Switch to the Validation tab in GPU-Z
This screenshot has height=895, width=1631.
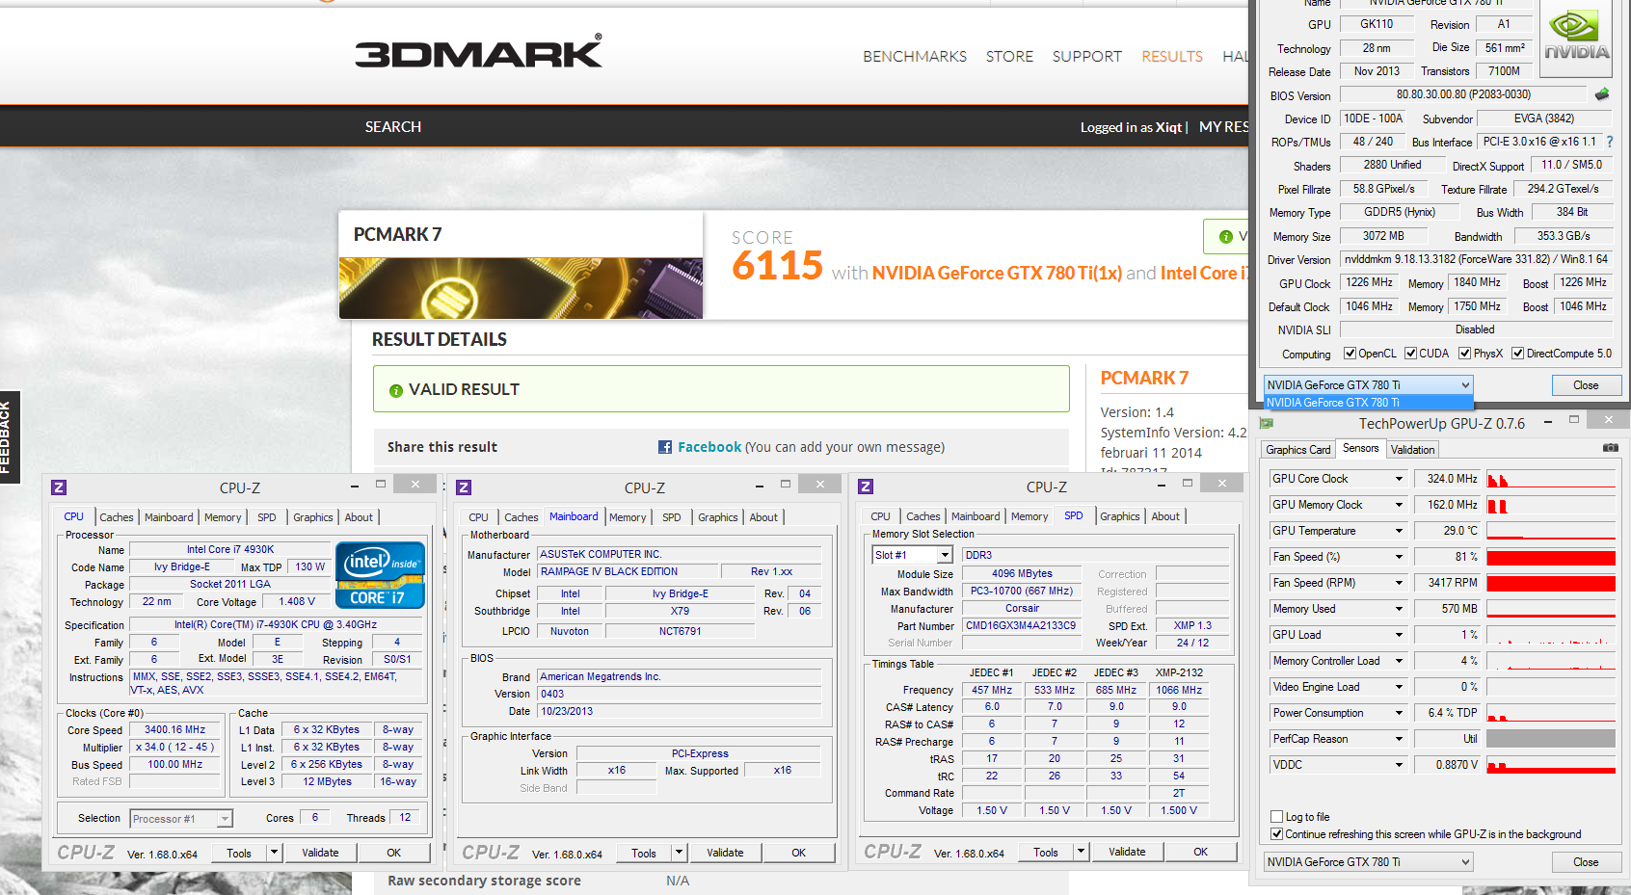click(x=1412, y=450)
